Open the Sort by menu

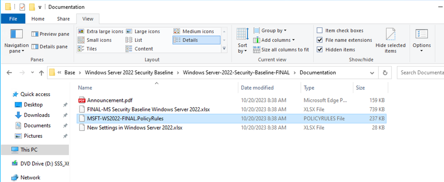[x=242, y=41]
